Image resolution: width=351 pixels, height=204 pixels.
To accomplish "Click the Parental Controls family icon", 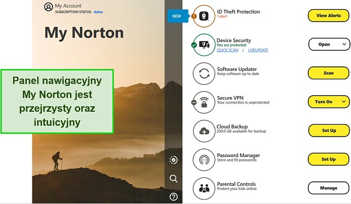I will (204, 188).
